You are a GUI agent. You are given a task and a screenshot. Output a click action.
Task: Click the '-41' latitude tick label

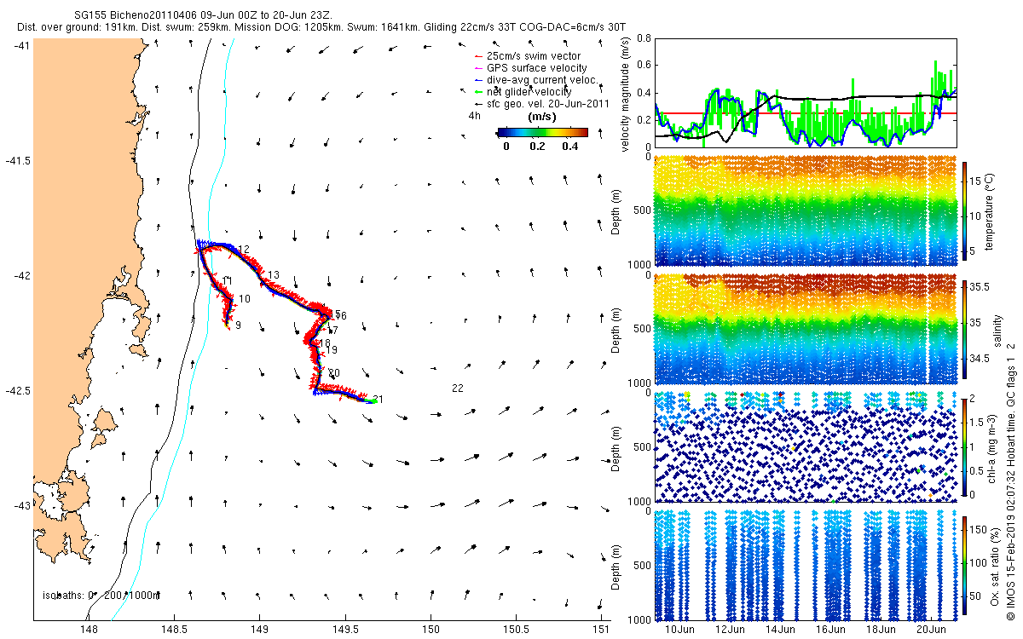(23, 45)
